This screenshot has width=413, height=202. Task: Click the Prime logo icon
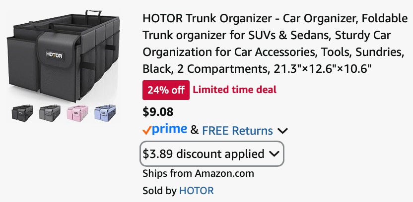tap(165, 130)
